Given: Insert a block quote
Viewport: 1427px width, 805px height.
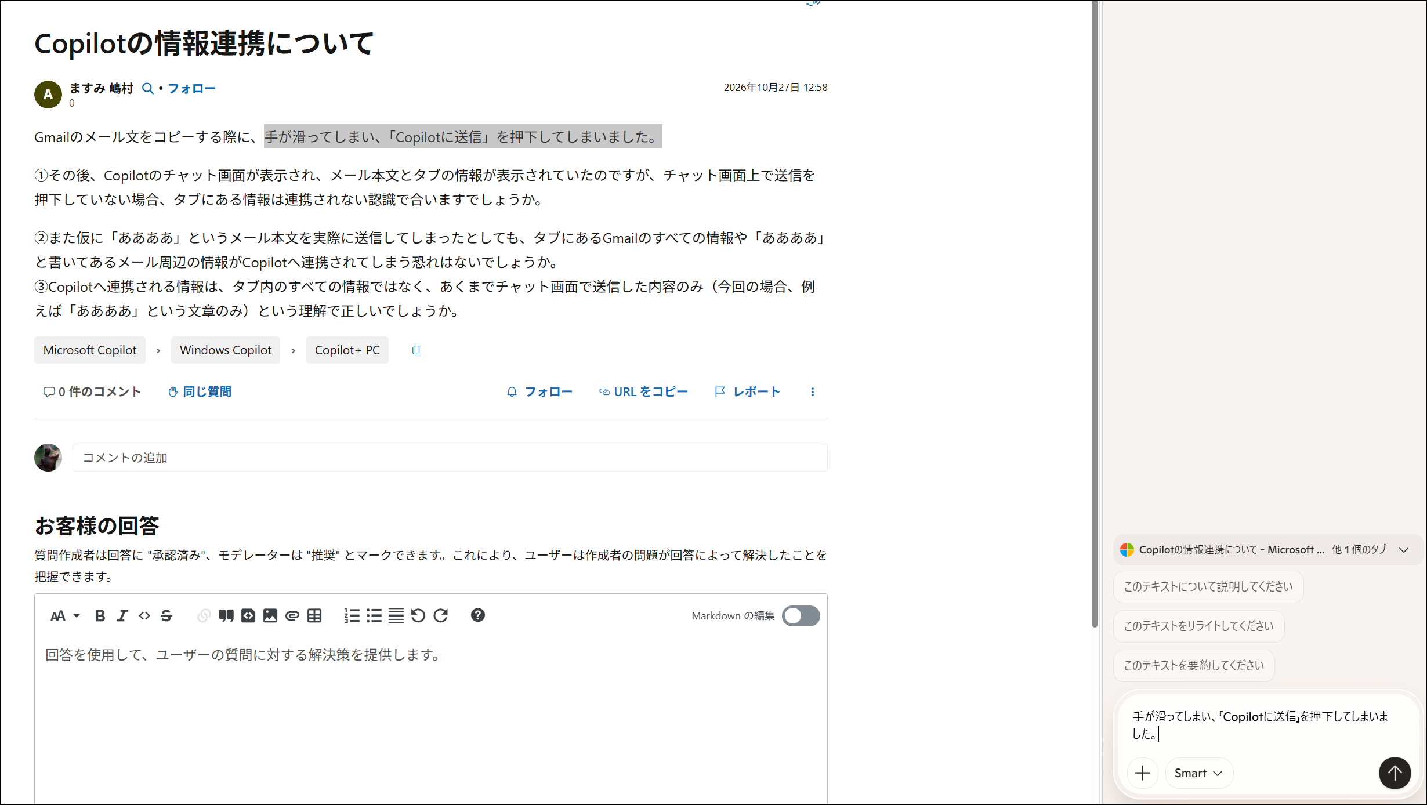Looking at the screenshot, I should [226, 616].
